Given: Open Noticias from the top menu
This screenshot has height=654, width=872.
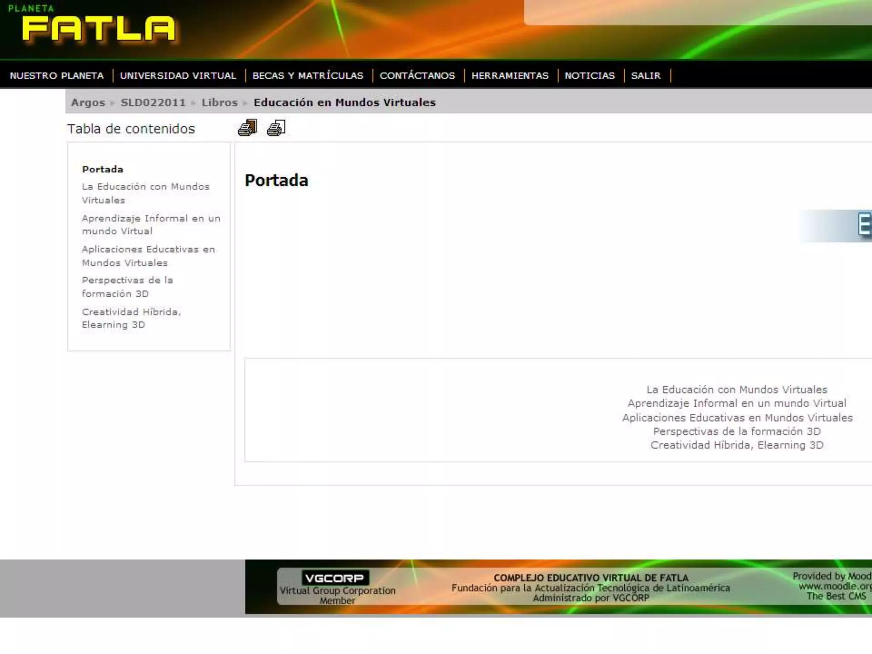Looking at the screenshot, I should coord(589,76).
